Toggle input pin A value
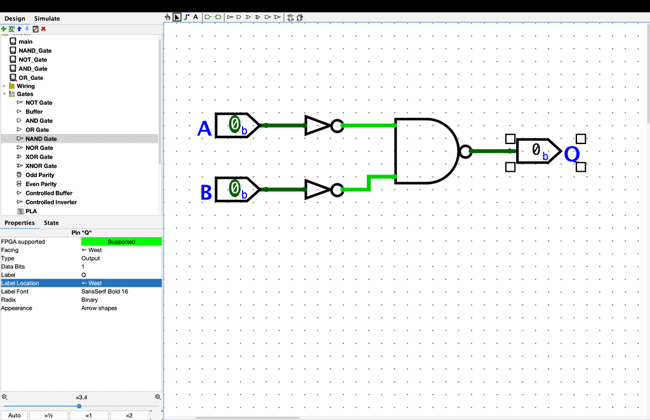This screenshot has height=420, width=650. [234, 125]
